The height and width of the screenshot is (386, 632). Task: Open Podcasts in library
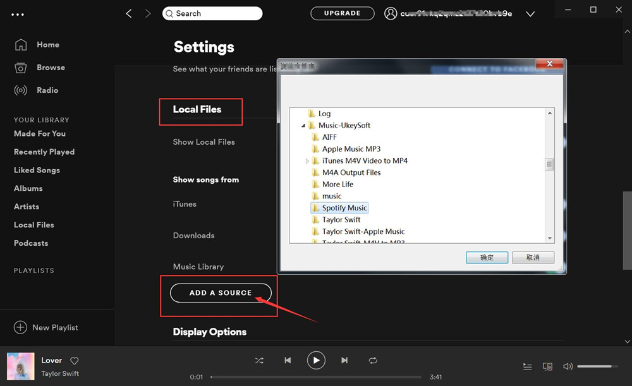click(x=31, y=243)
